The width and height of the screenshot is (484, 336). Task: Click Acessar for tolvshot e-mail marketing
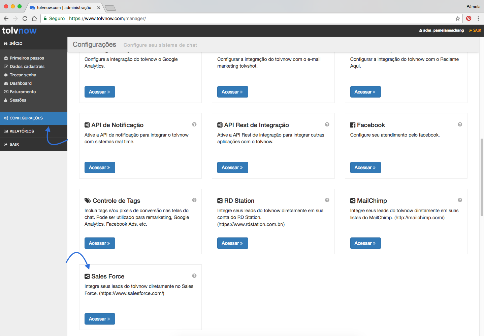tap(232, 92)
